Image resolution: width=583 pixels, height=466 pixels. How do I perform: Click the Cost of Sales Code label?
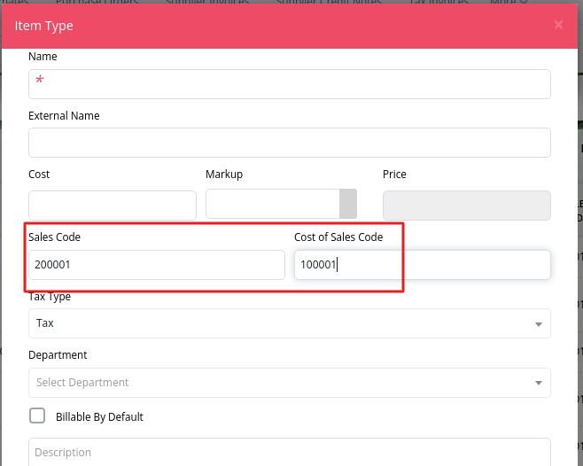click(x=338, y=237)
